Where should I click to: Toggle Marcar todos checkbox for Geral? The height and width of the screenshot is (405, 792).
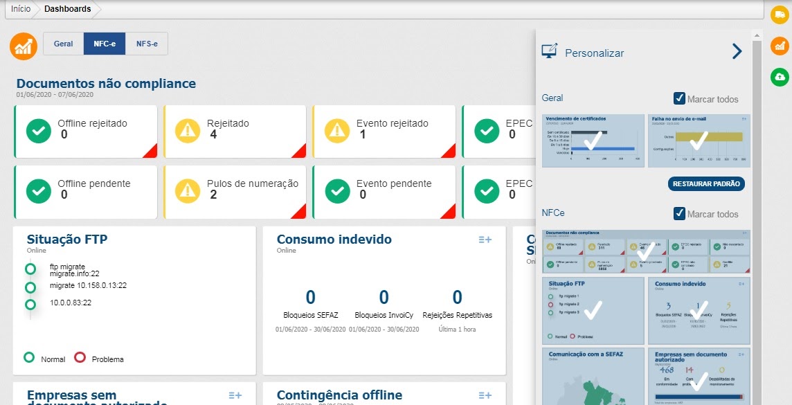click(679, 99)
